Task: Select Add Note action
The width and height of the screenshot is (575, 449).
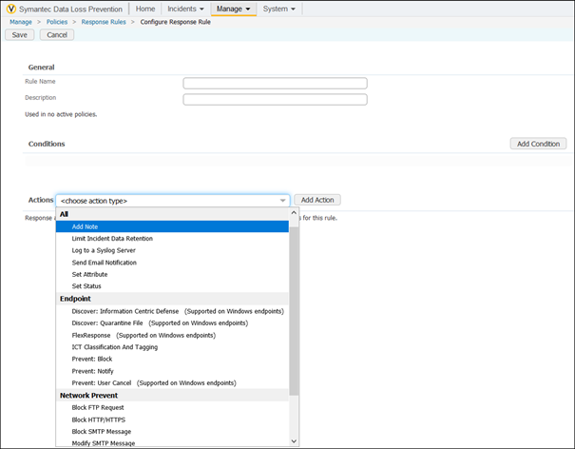Action: (172, 226)
